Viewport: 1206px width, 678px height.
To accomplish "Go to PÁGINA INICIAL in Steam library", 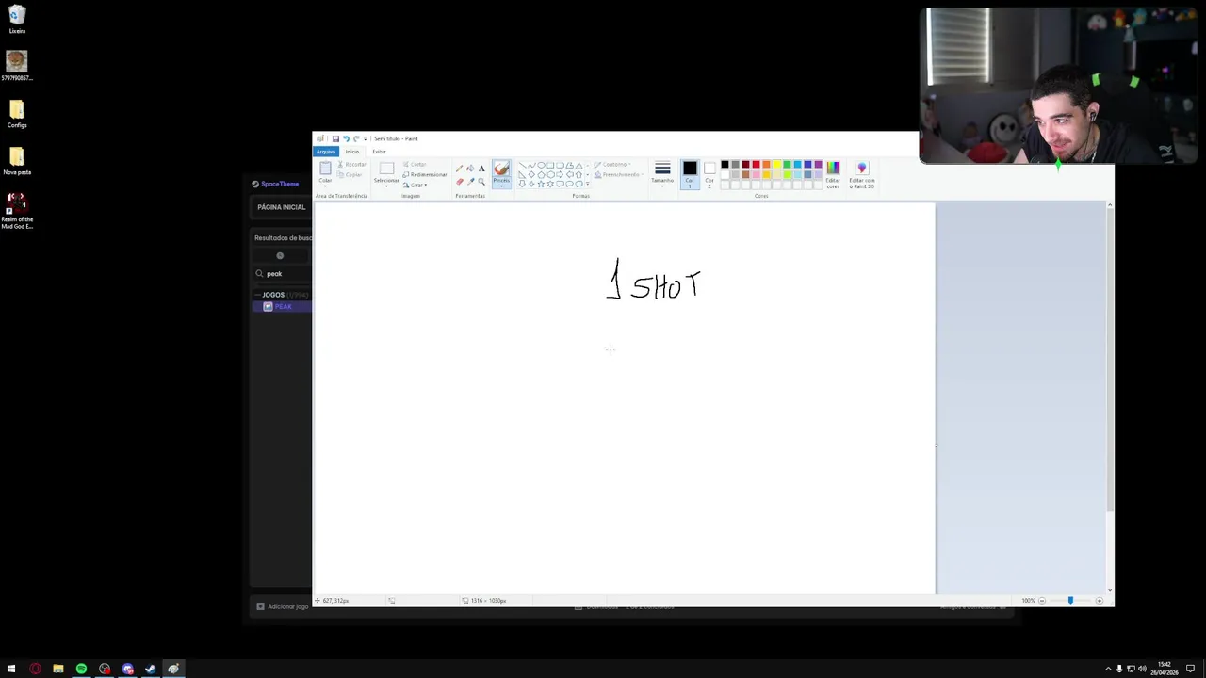I will click(282, 207).
